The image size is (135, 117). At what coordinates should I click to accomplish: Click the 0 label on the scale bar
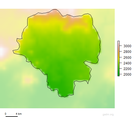(5, 114)
